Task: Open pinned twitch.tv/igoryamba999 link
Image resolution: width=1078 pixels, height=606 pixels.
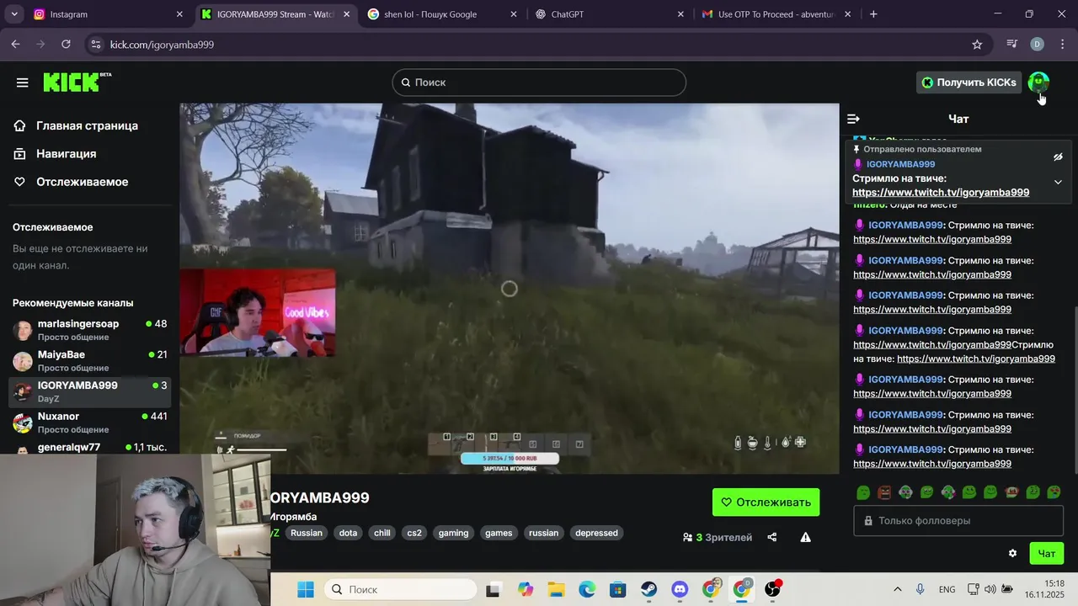Action: pos(941,193)
